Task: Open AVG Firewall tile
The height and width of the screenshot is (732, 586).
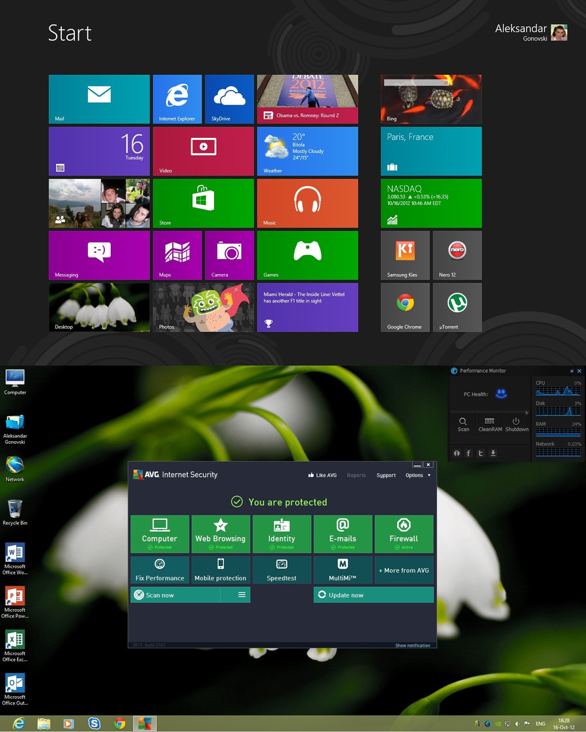Action: pos(404,534)
